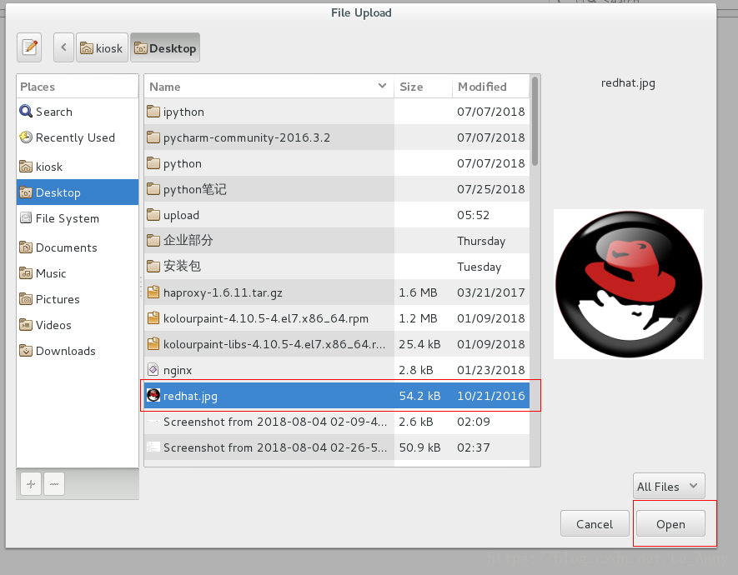Viewport: 738px width, 575px height.
Task: Open the All Files filter dropdown
Action: click(x=669, y=486)
